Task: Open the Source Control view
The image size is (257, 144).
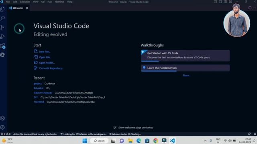Action: coord(2,27)
